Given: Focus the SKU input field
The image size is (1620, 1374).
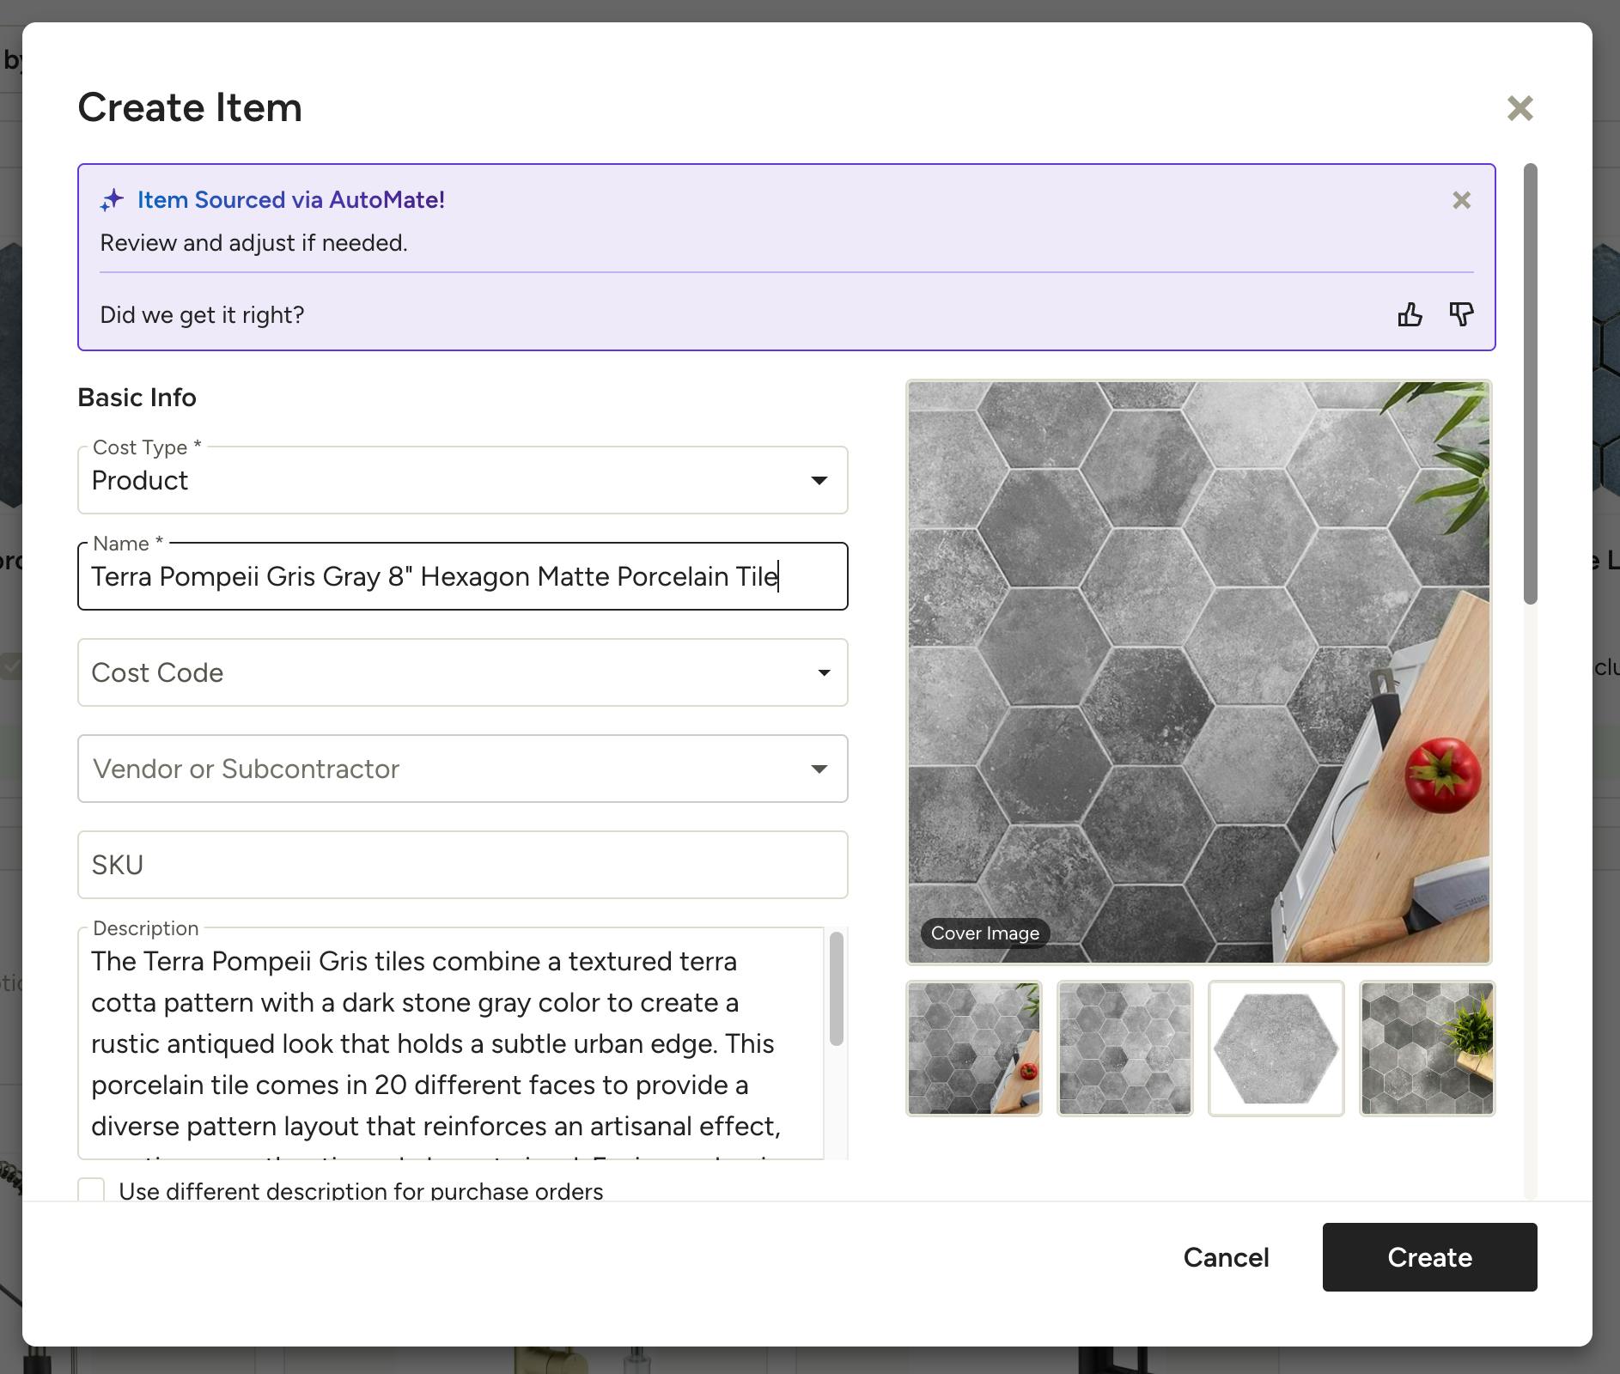Looking at the screenshot, I should coord(462,865).
